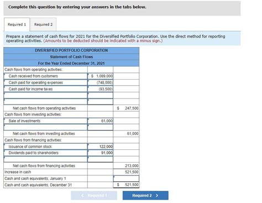Open the Cash received from customers dropdown
Image resolution: width=262 pixels, height=203 pixels.
coord(45,76)
